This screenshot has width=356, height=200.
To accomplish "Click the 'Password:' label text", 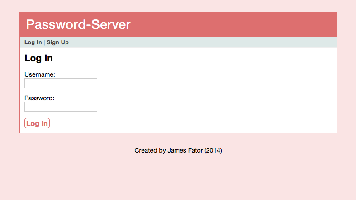I will (x=39, y=98).
